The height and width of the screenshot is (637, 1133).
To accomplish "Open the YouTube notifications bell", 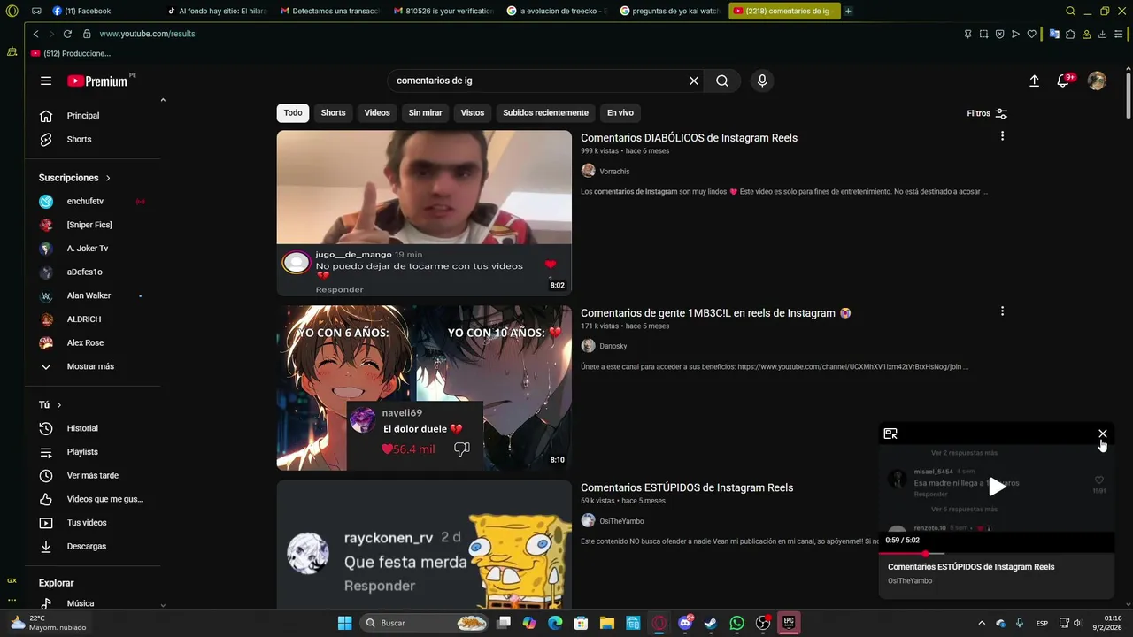I will pyautogui.click(x=1063, y=81).
